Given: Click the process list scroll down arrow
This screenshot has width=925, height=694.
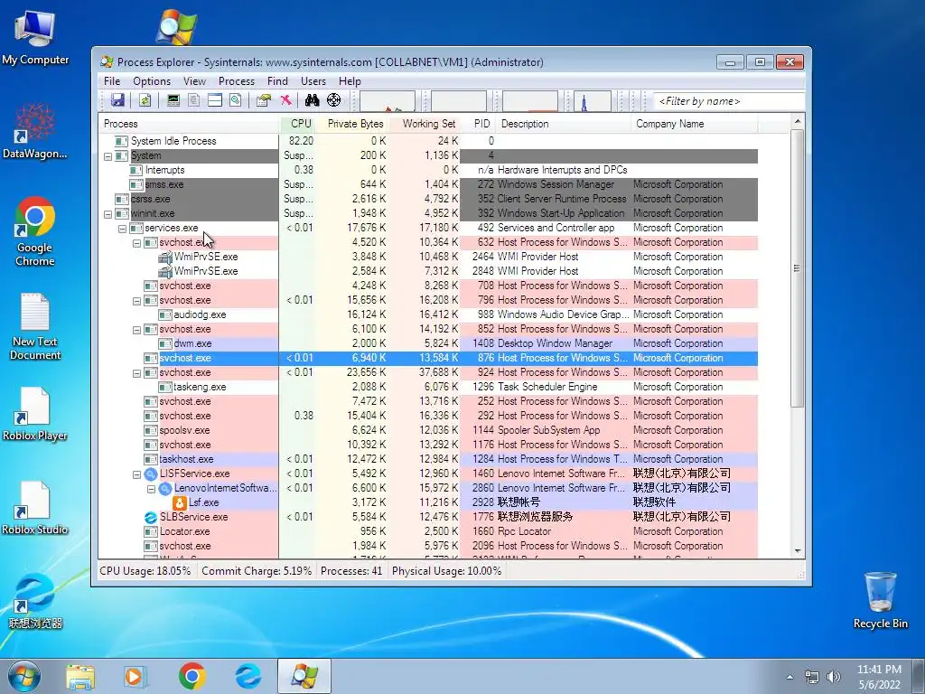Looking at the screenshot, I should click(798, 551).
